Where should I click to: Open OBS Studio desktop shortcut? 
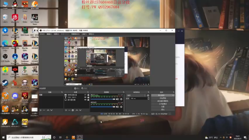click(x=5, y=58)
